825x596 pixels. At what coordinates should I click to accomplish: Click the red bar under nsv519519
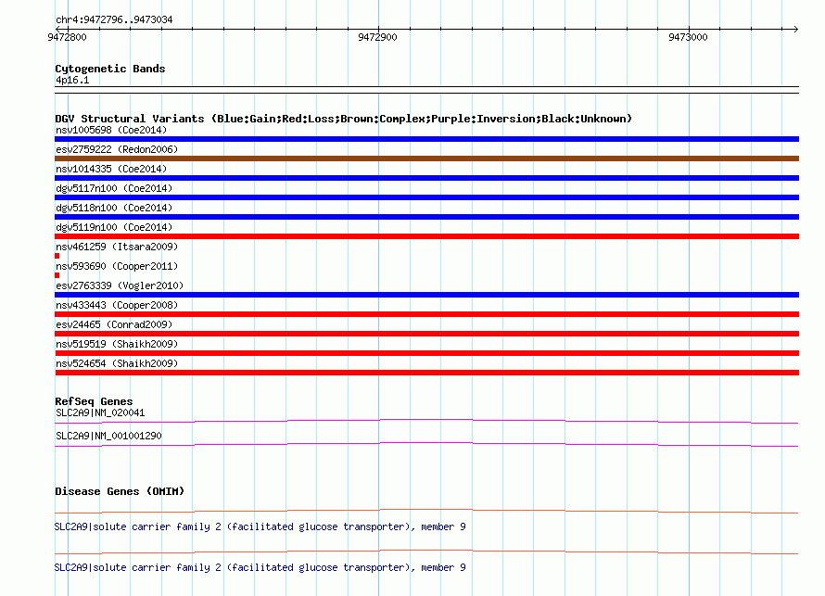pyautogui.click(x=426, y=353)
